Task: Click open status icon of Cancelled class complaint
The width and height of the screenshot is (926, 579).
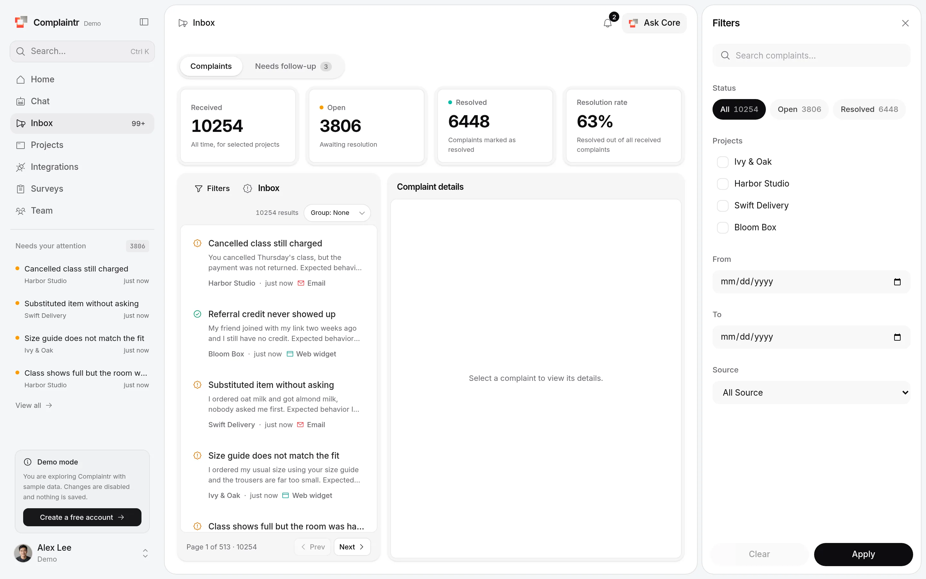Action: pyautogui.click(x=197, y=243)
